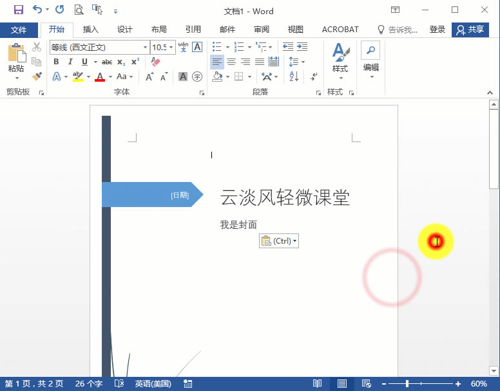Open print preview from the quick access toolbar
Viewport: 500px width, 391px height.
[79, 10]
